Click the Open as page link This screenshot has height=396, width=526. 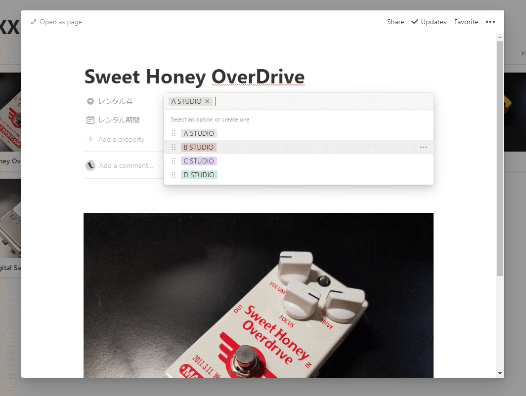56,22
